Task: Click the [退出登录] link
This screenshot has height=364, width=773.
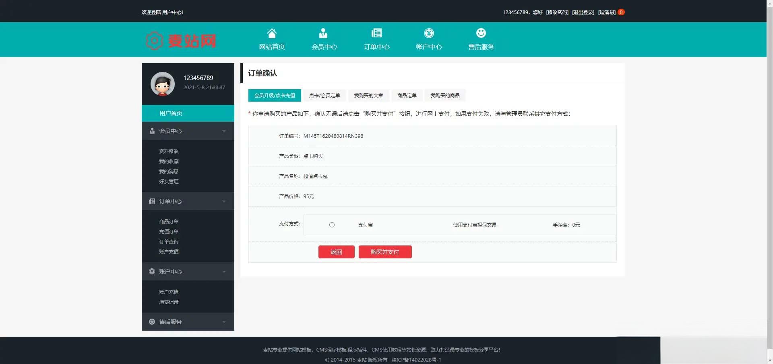Action: point(583,12)
